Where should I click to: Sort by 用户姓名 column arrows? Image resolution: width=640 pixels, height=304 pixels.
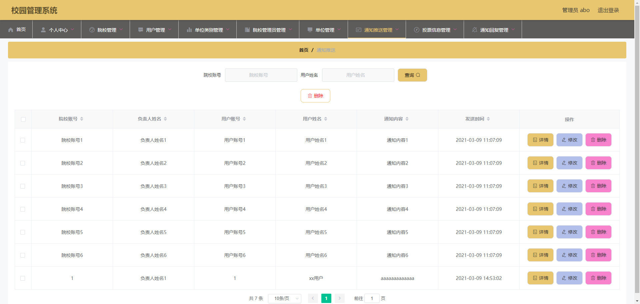point(326,119)
